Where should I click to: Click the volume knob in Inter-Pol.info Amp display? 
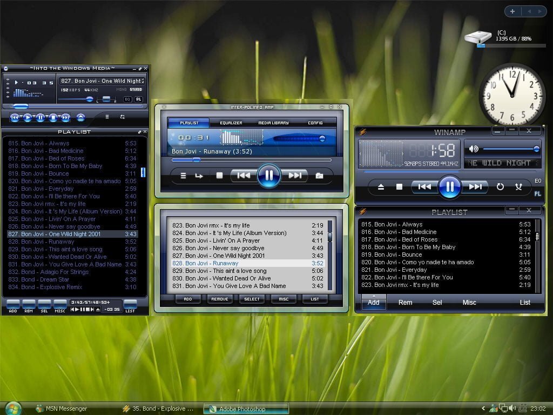[x=322, y=139]
